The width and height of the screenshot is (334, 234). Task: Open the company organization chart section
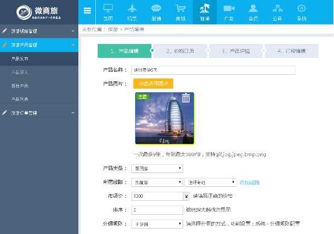[277, 12]
